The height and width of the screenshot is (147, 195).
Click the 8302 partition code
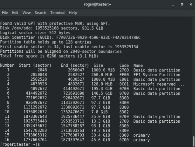tap(124, 112)
